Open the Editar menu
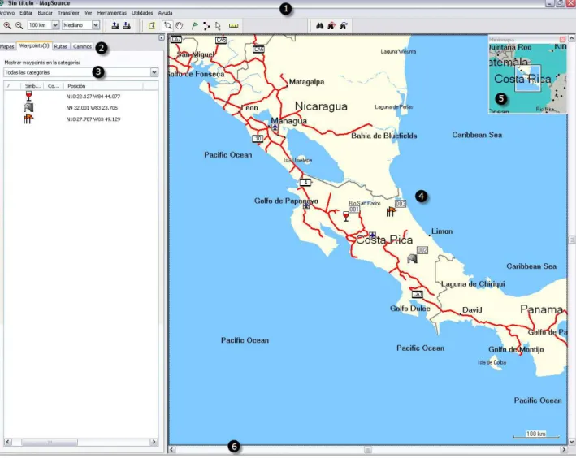Viewport: 576px width, 458px height. [x=26, y=13]
